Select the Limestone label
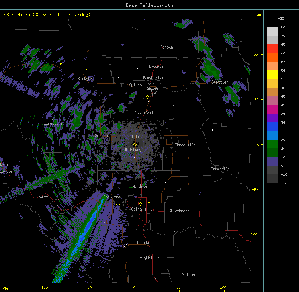 tap(53, 123)
